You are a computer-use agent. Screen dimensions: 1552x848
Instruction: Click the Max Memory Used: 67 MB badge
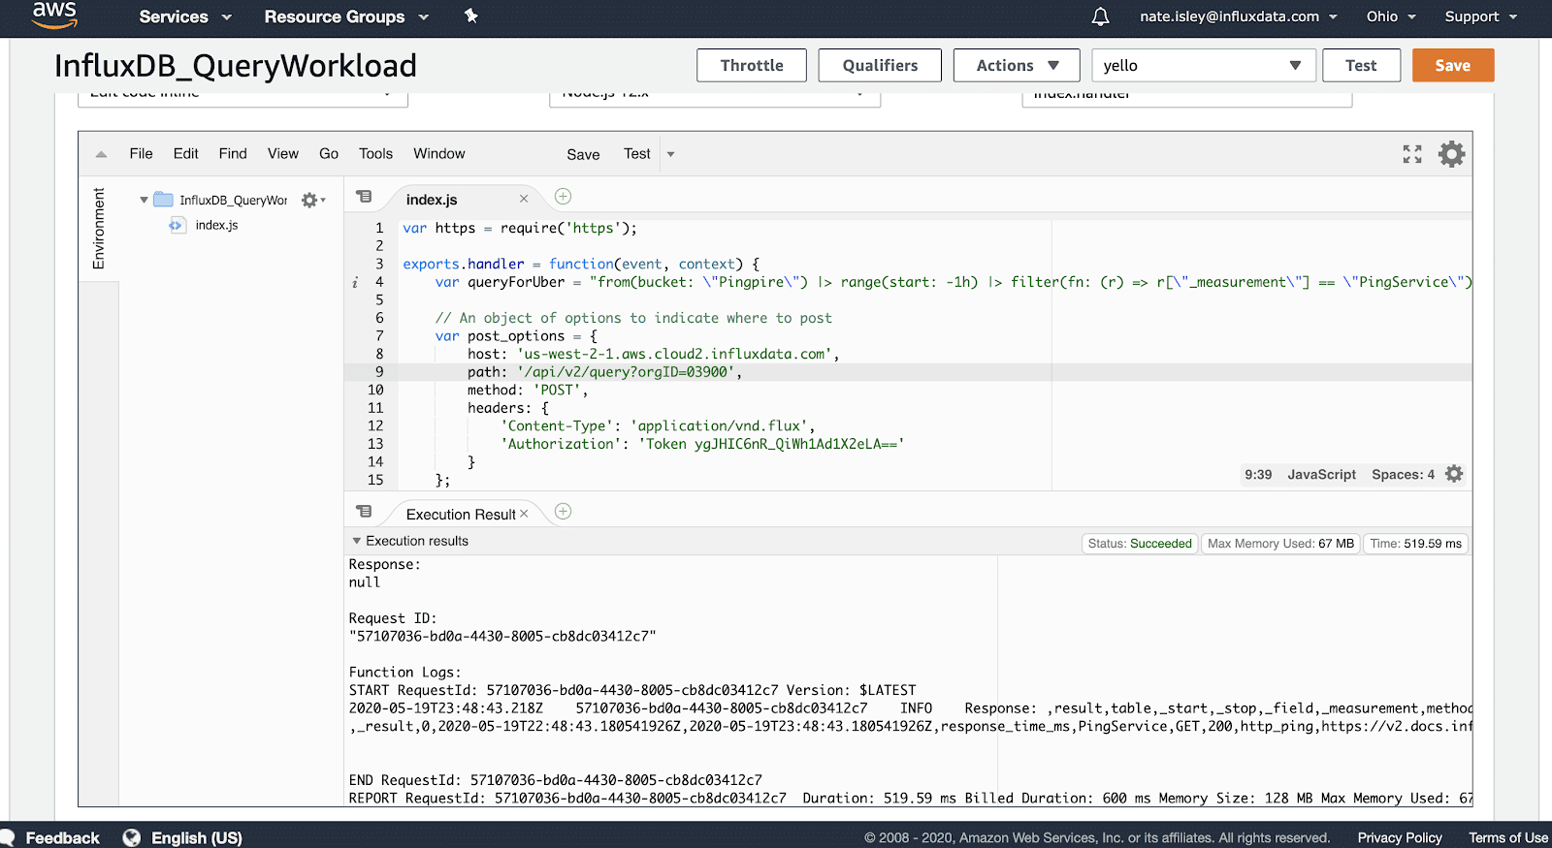1280,544
